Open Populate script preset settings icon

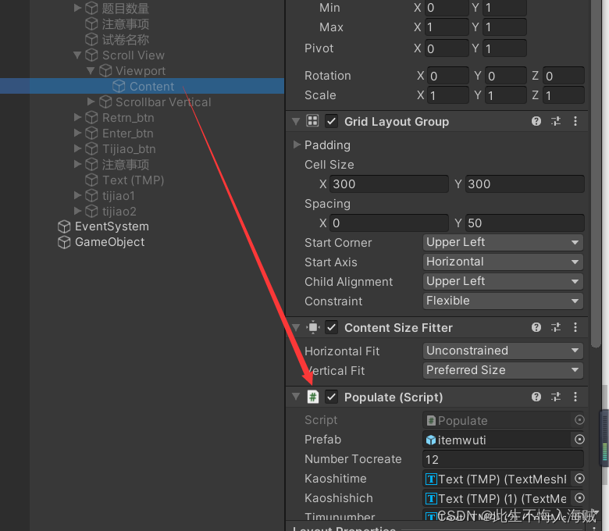[556, 397]
